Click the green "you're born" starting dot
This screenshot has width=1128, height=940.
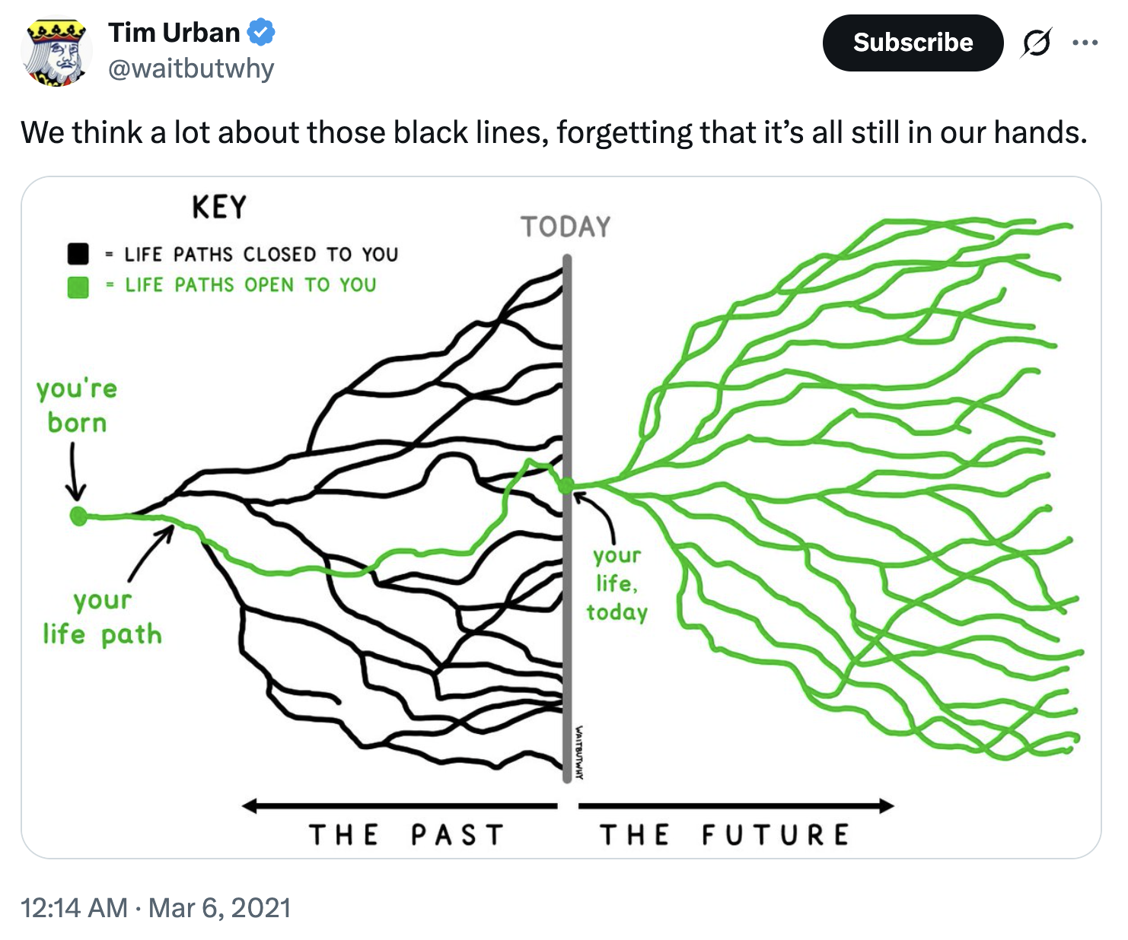click(x=78, y=516)
